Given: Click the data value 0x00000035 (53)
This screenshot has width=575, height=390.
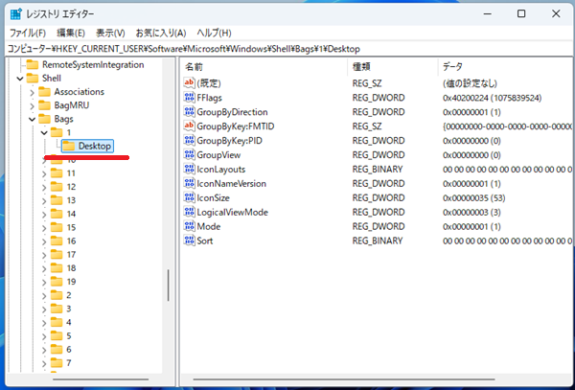Looking at the screenshot, I should [x=473, y=198].
